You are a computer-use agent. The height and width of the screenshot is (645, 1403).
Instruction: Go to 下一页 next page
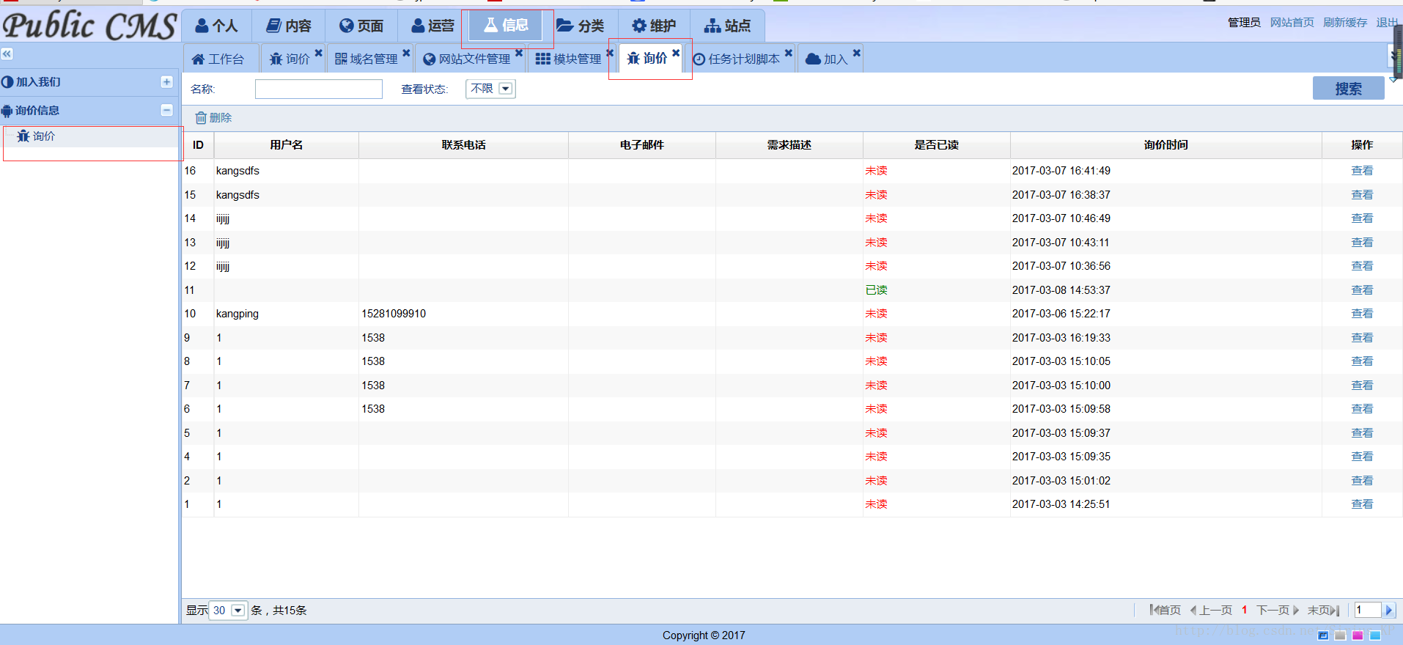pyautogui.click(x=1278, y=610)
